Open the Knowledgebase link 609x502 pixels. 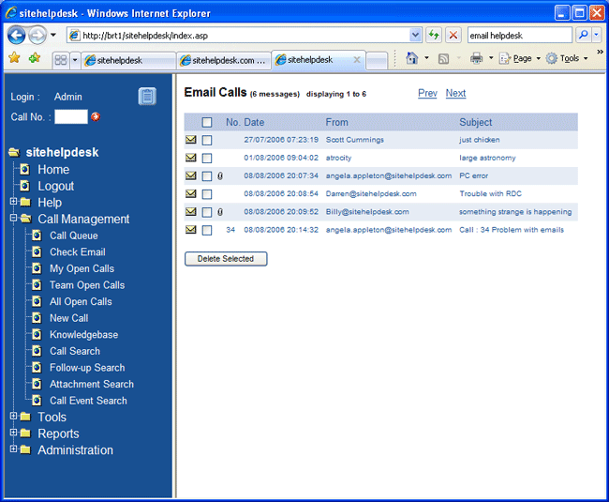coord(84,335)
